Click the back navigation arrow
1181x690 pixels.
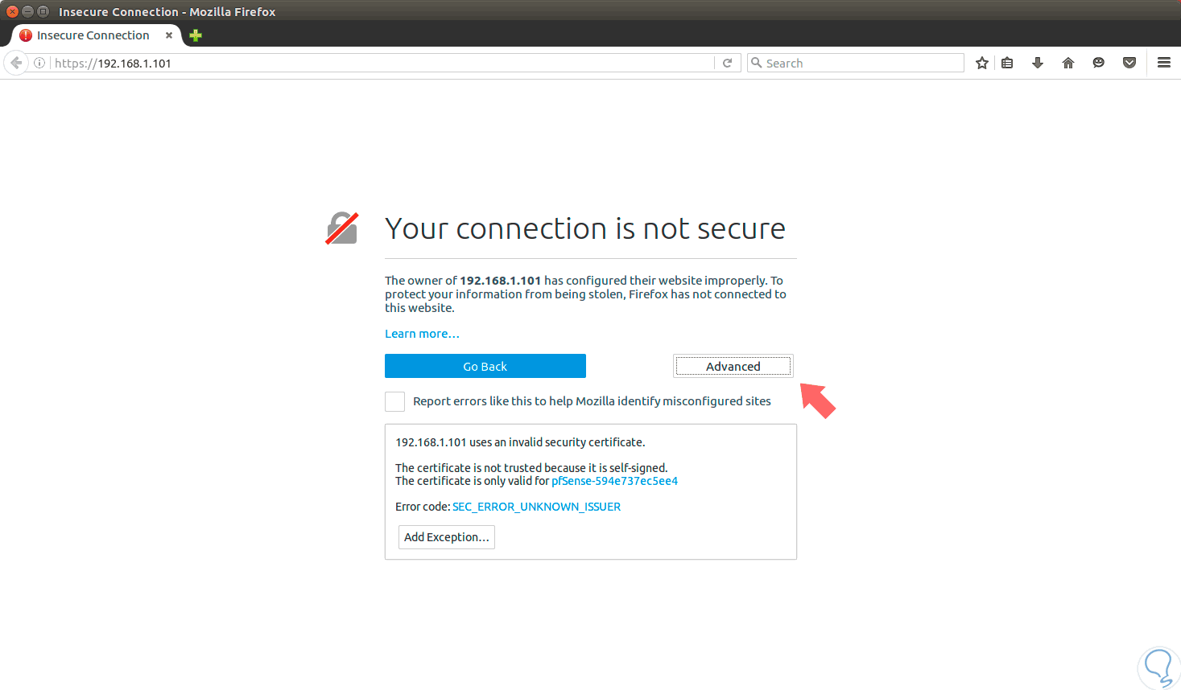[x=16, y=63]
